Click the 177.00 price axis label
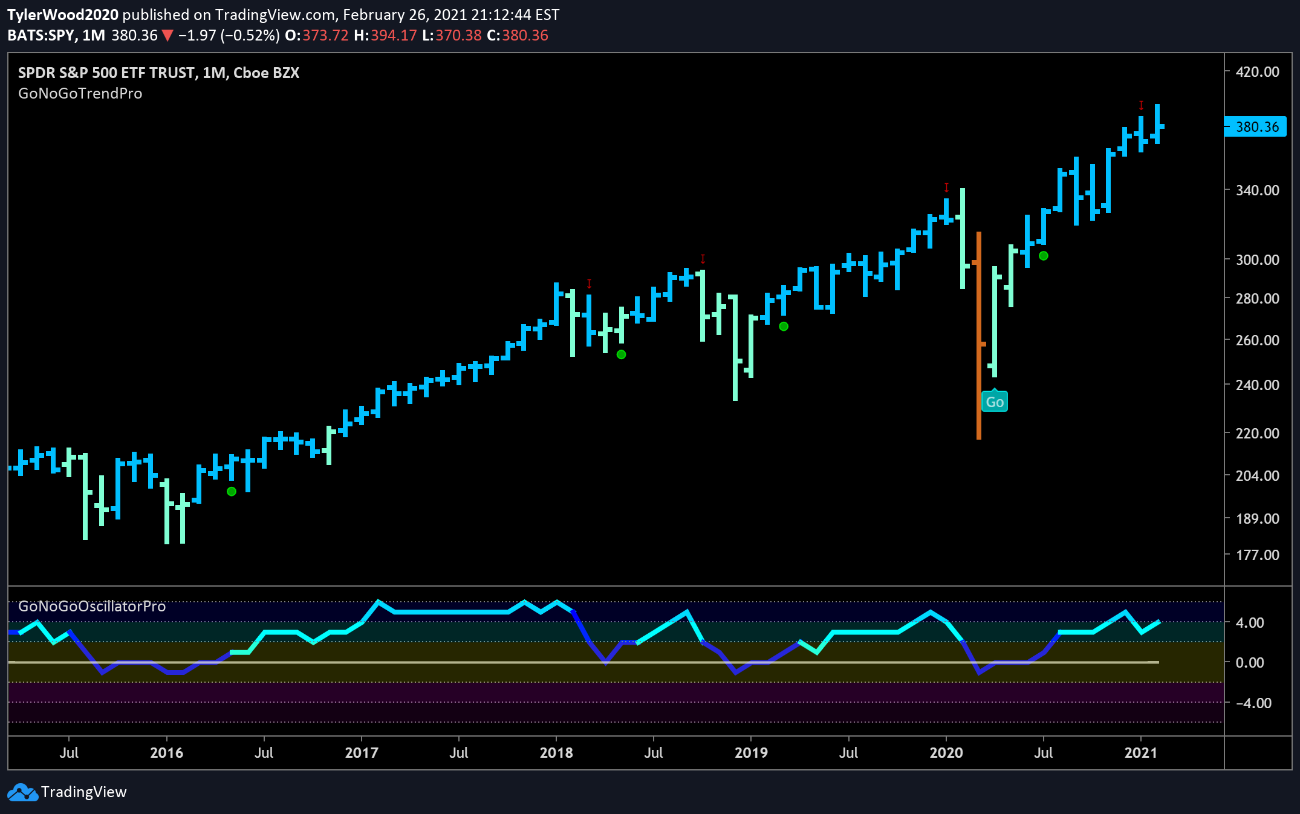Viewport: 1300px width, 814px height. (1258, 555)
